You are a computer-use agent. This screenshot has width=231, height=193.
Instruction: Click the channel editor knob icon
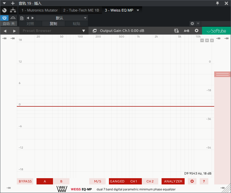[x=4, y=10]
